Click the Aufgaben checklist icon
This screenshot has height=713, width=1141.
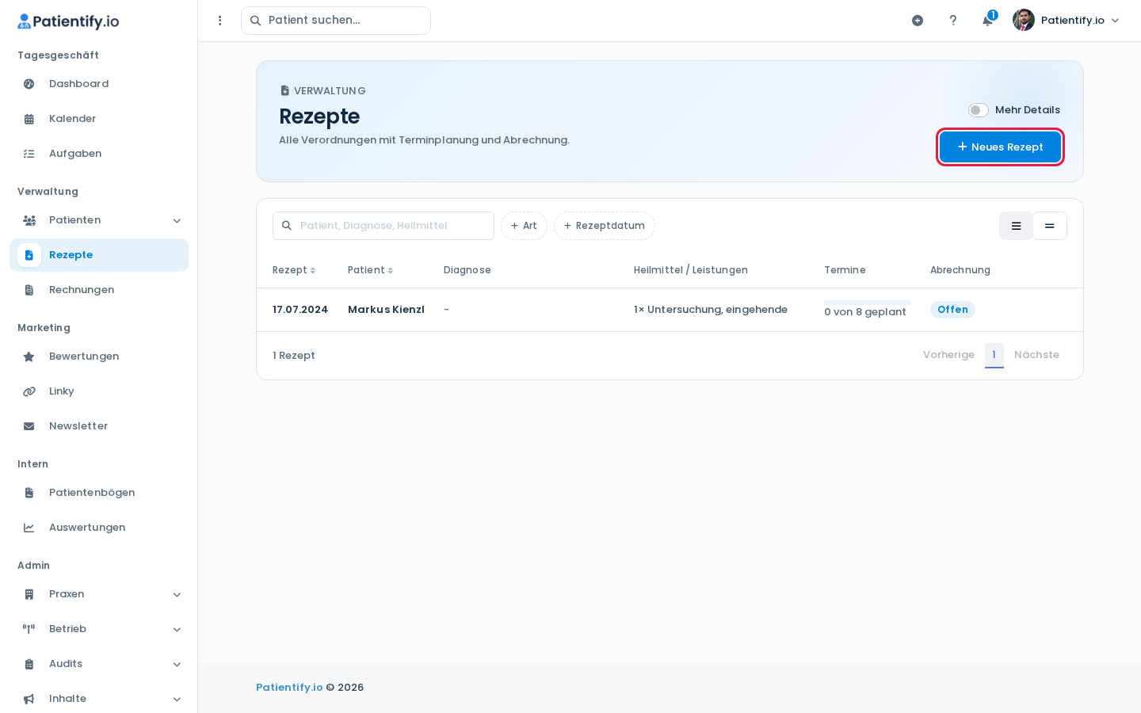point(29,154)
